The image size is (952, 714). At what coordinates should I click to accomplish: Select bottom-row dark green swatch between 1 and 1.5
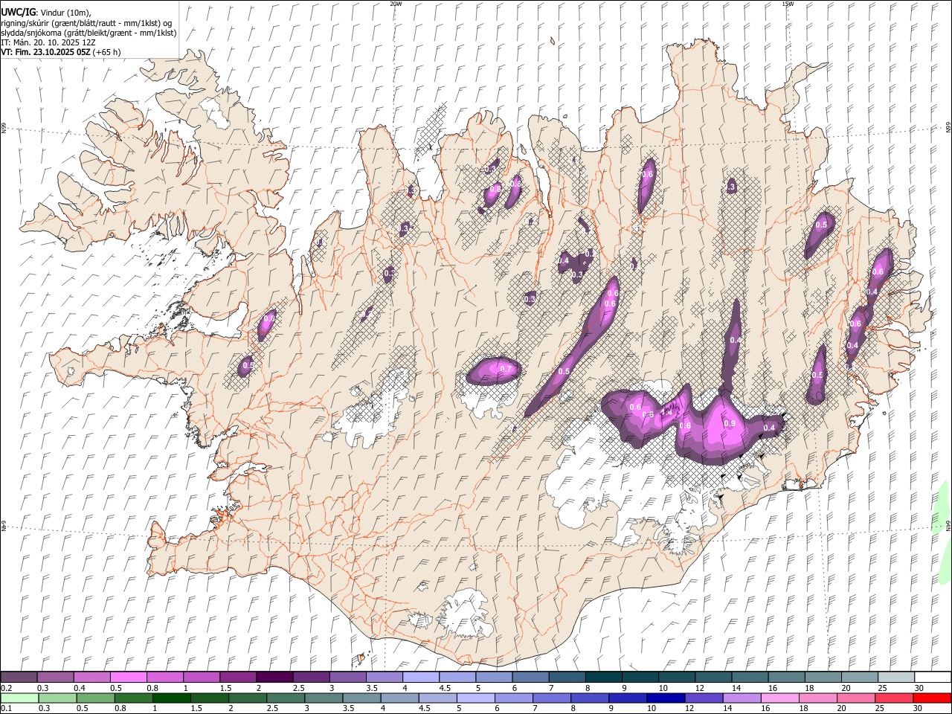[x=171, y=698]
